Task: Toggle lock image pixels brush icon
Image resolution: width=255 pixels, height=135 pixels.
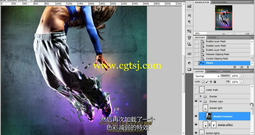Action: pyautogui.click(x=207, y=82)
